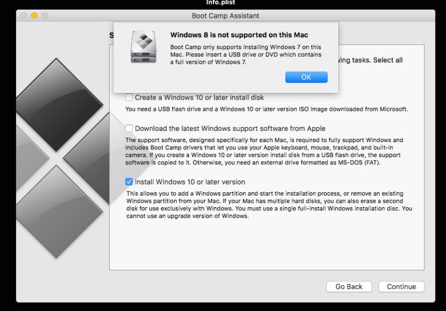
Task: Check Create a Windows 10 install disk
Action: (129, 98)
